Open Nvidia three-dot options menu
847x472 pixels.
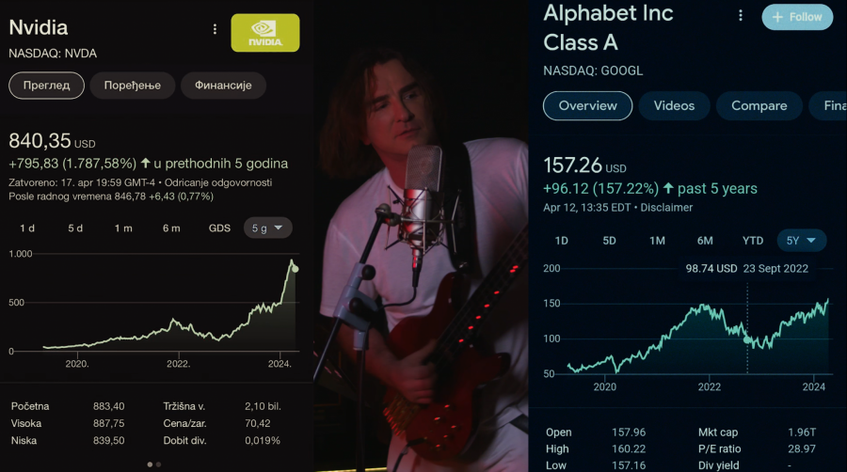215,29
